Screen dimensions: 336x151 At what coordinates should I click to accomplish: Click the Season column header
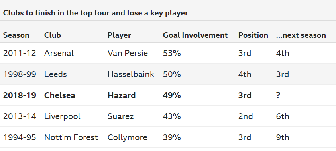[16, 35]
